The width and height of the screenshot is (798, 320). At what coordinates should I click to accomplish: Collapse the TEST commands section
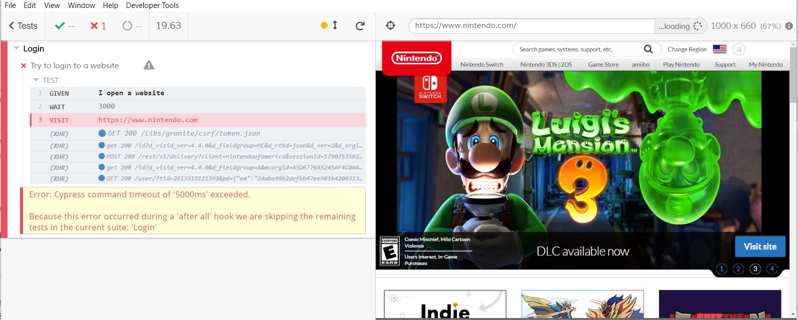36,80
